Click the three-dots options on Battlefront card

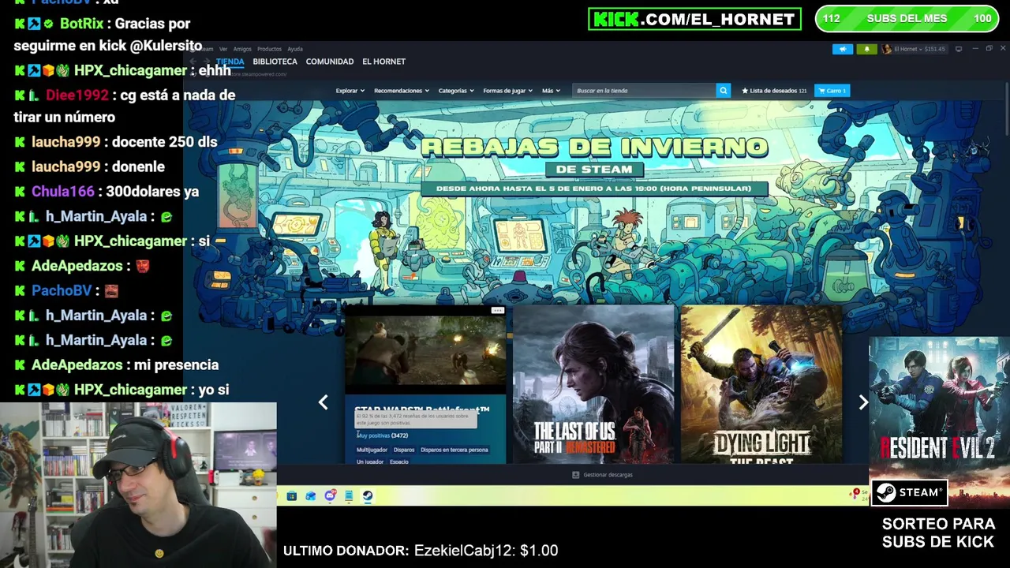pyautogui.click(x=497, y=311)
